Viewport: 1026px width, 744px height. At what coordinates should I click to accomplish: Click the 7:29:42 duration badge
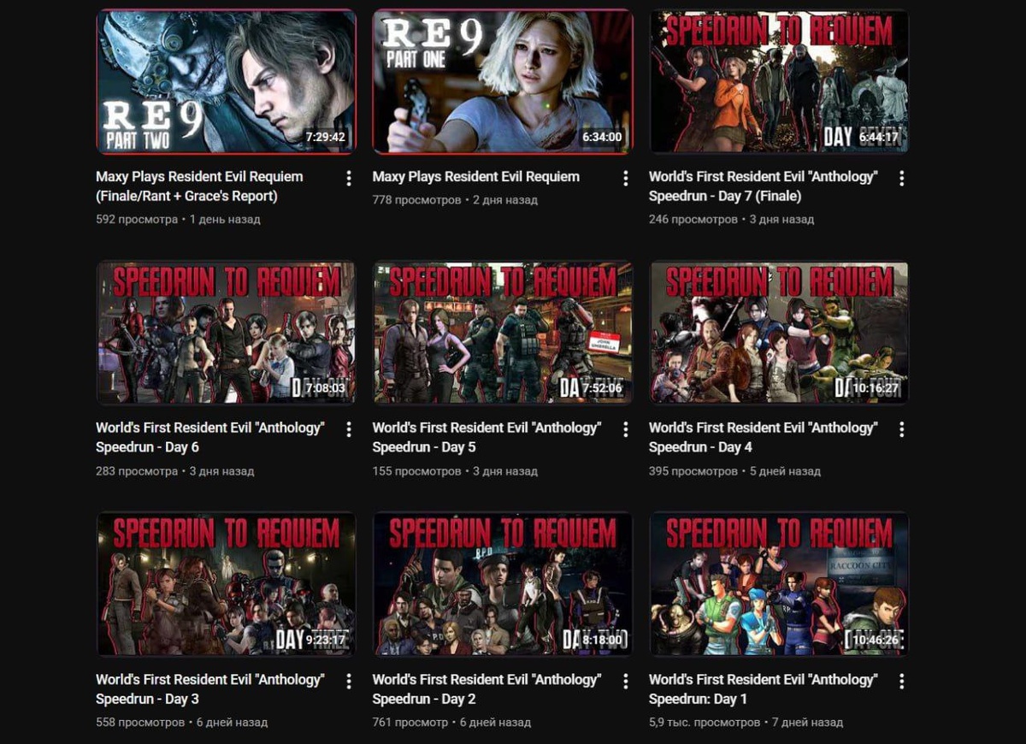pyautogui.click(x=325, y=137)
